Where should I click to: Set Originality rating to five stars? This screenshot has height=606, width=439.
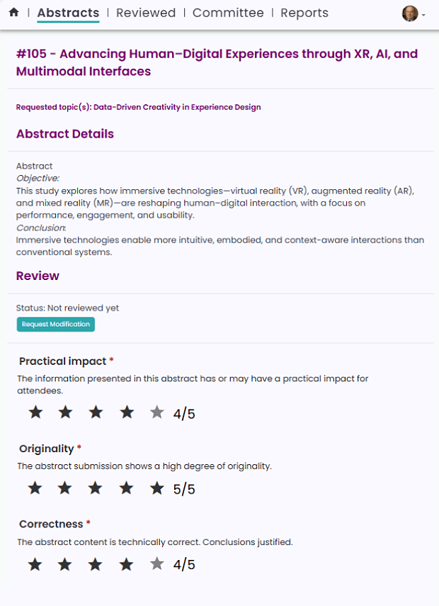(156, 488)
